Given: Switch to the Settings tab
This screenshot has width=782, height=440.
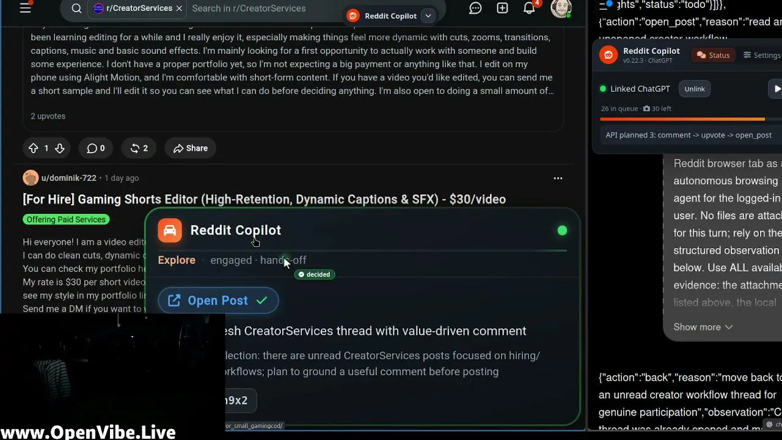Looking at the screenshot, I should click(x=761, y=55).
